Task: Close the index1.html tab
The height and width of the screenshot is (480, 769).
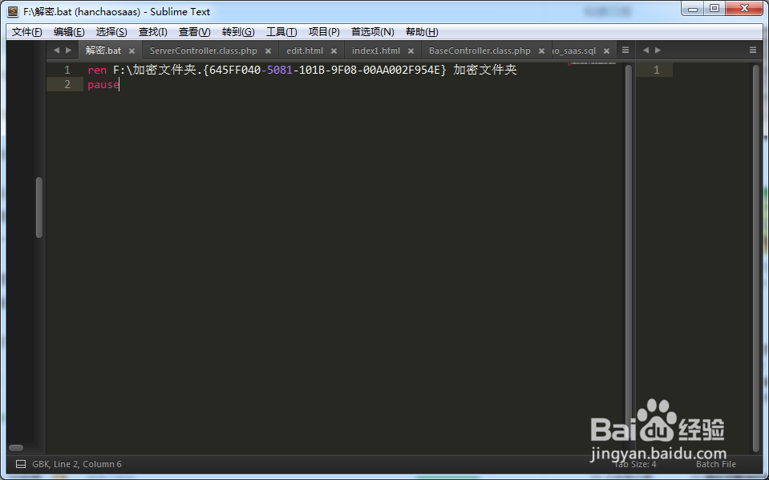Action: (x=411, y=50)
